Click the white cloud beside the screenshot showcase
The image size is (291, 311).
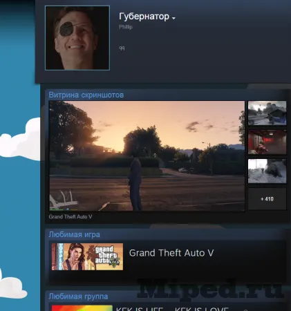click(x=22, y=140)
